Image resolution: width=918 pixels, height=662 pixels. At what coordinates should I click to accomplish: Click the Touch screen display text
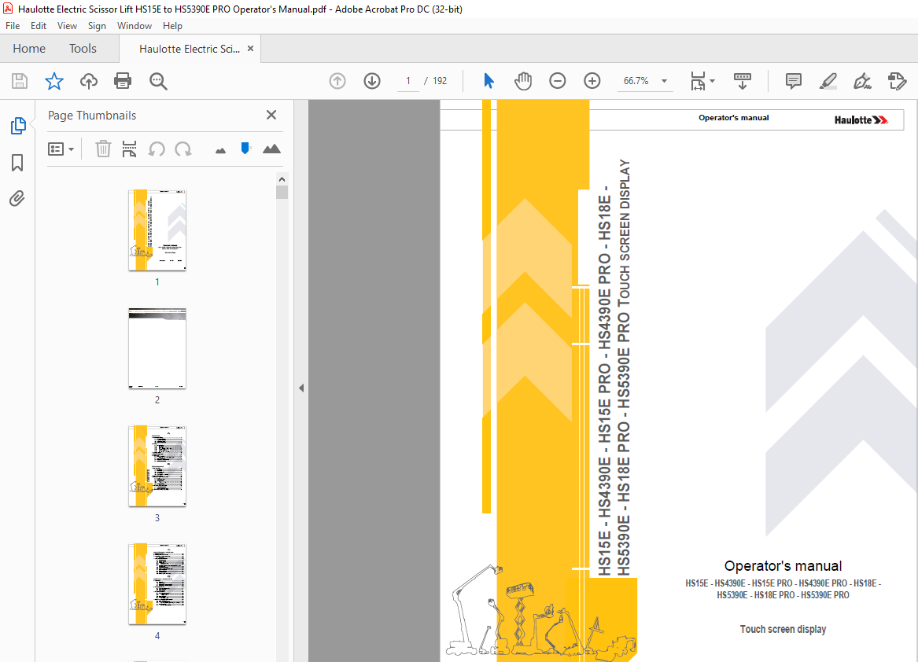pyautogui.click(x=783, y=629)
